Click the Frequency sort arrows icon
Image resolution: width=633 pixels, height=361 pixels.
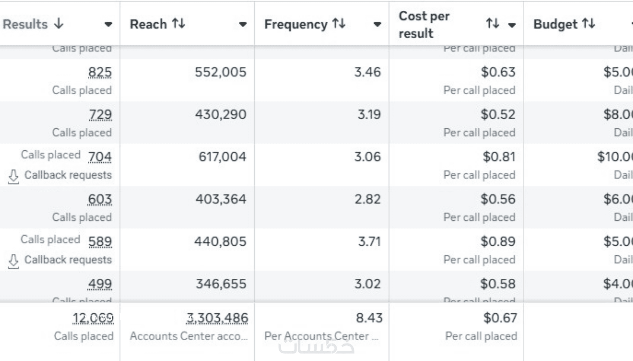coord(339,24)
